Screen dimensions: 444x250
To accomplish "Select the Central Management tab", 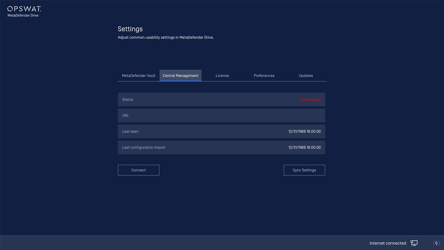I will click(180, 76).
